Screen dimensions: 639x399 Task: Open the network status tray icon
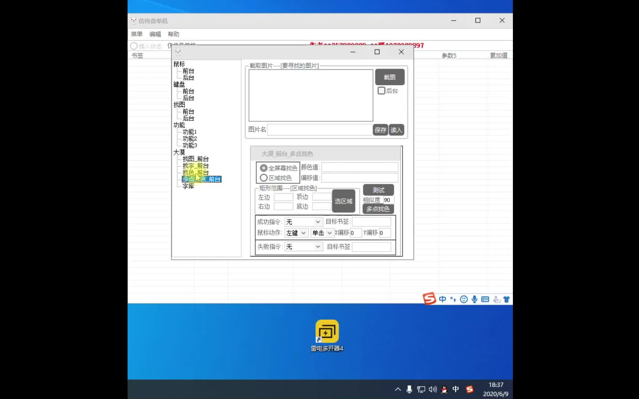pos(421,389)
